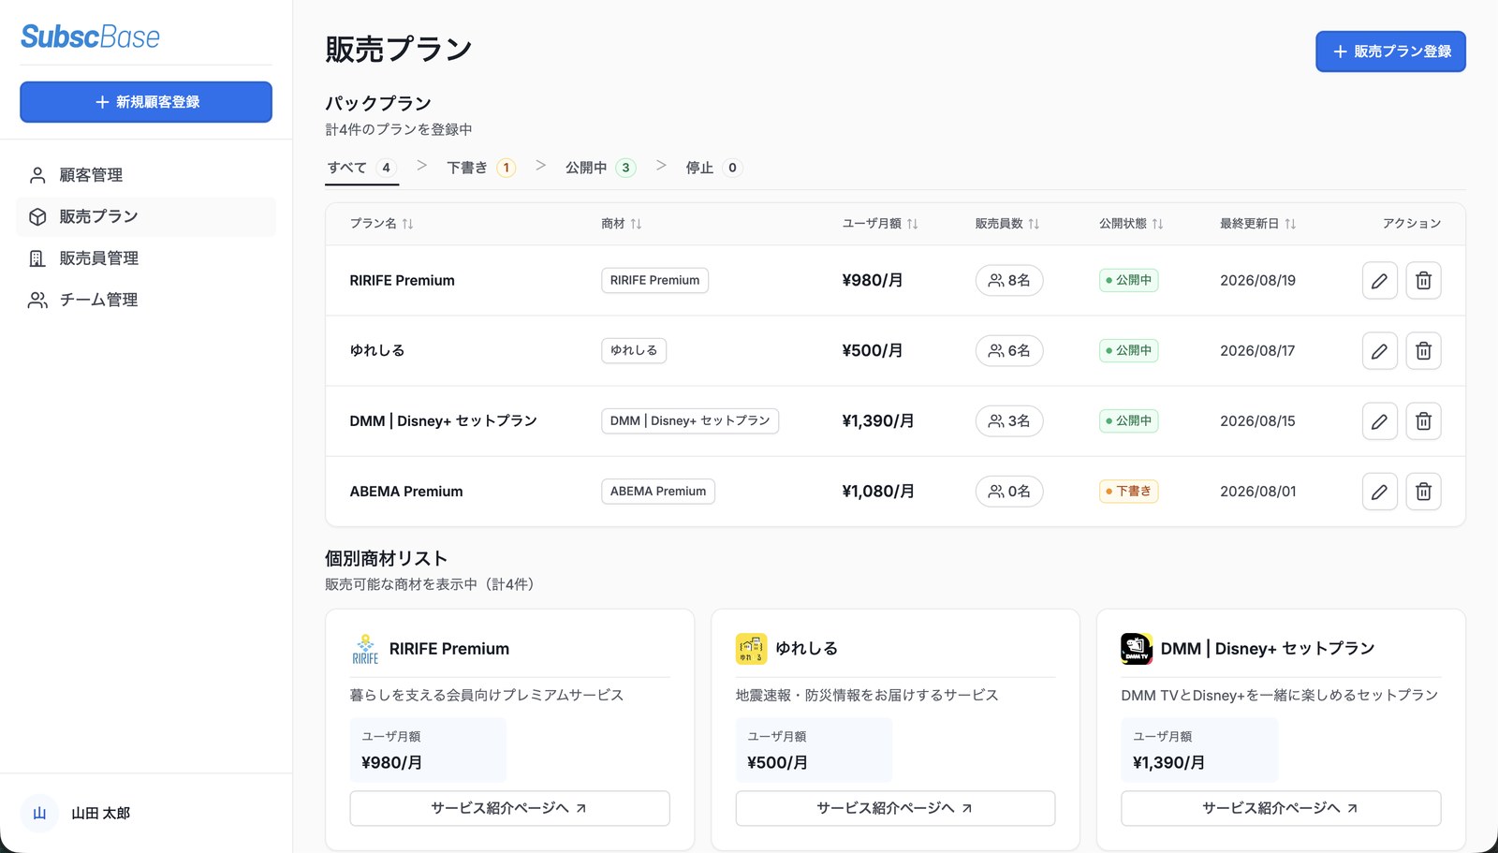Screen dimensions: 1498x853
Task: Edit the ABEMA Premium plan
Action: coord(1379,491)
